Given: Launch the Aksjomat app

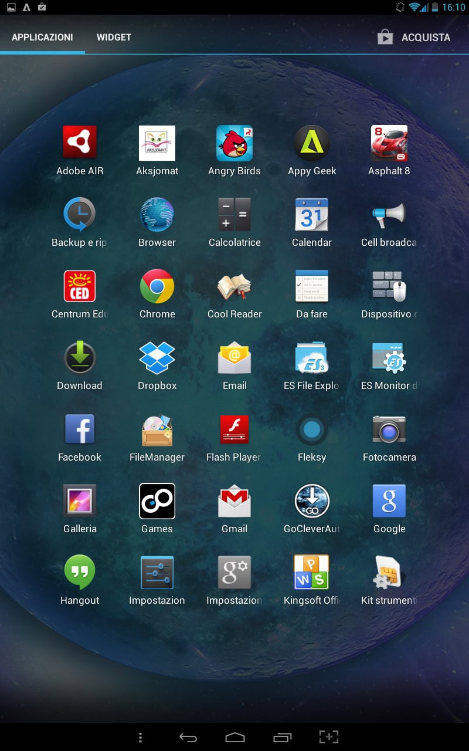Looking at the screenshot, I should pos(157,151).
